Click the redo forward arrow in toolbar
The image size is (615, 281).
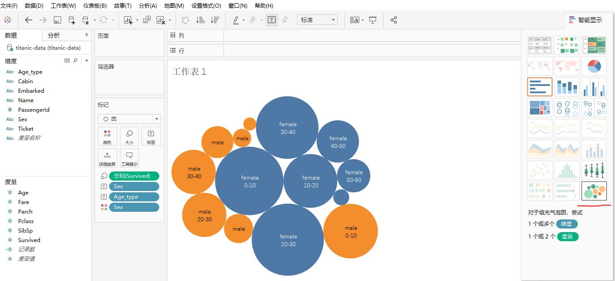click(43, 20)
